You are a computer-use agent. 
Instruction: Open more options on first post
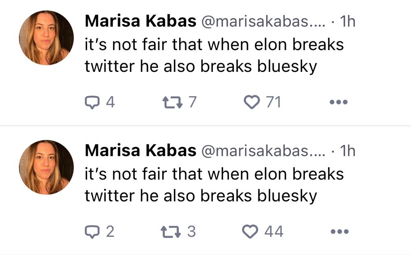pyautogui.click(x=339, y=102)
